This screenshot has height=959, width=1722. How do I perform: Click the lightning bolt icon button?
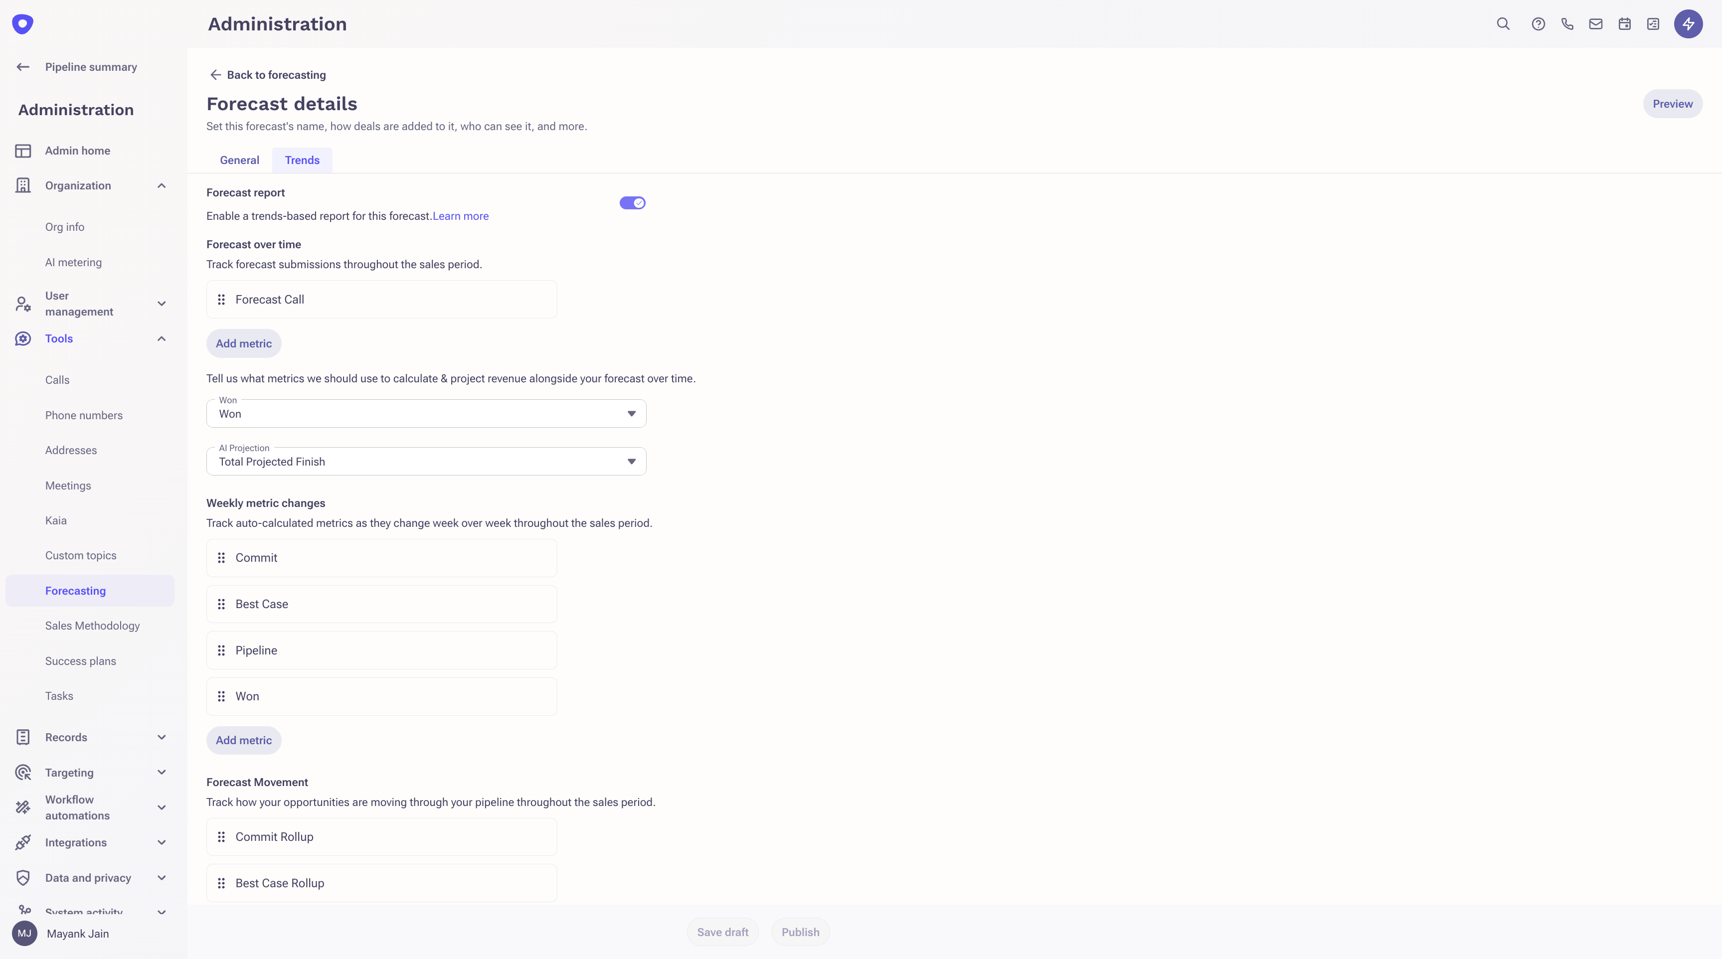1688,24
